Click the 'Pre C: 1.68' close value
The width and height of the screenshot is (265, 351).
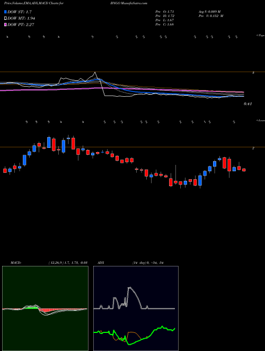point(165,24)
